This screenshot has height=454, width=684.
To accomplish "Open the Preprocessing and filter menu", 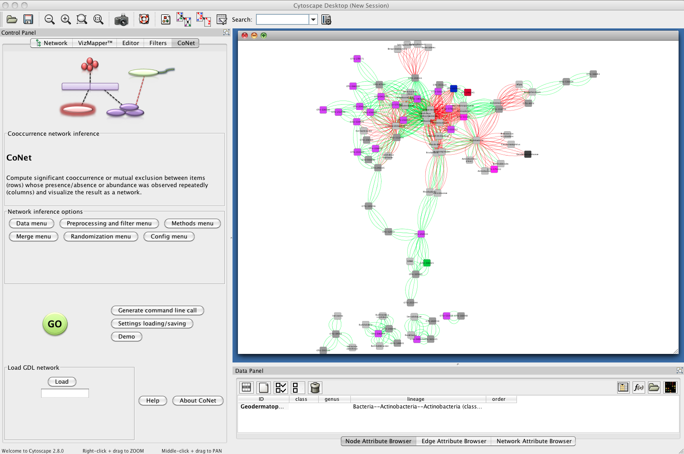I will point(109,224).
